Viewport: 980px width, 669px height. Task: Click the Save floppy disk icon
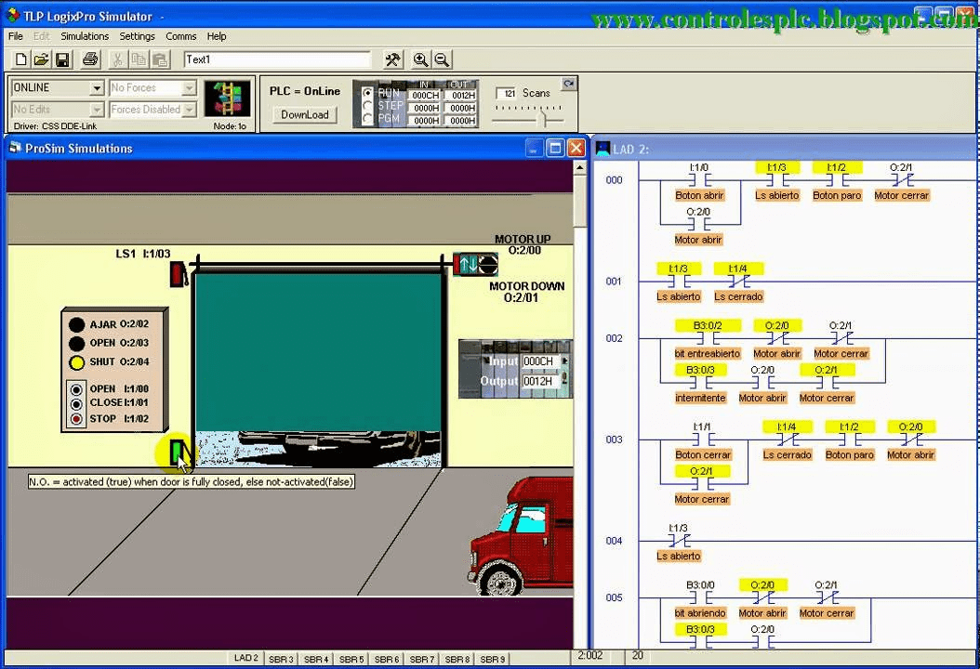[62, 59]
